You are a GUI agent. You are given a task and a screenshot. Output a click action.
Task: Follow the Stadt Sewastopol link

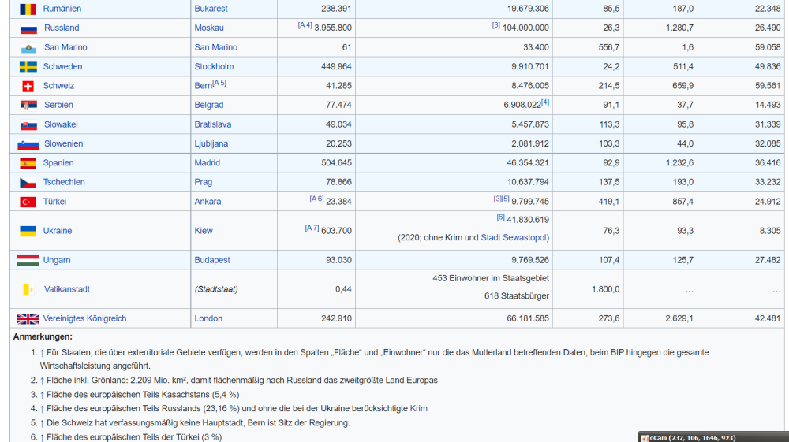click(514, 237)
